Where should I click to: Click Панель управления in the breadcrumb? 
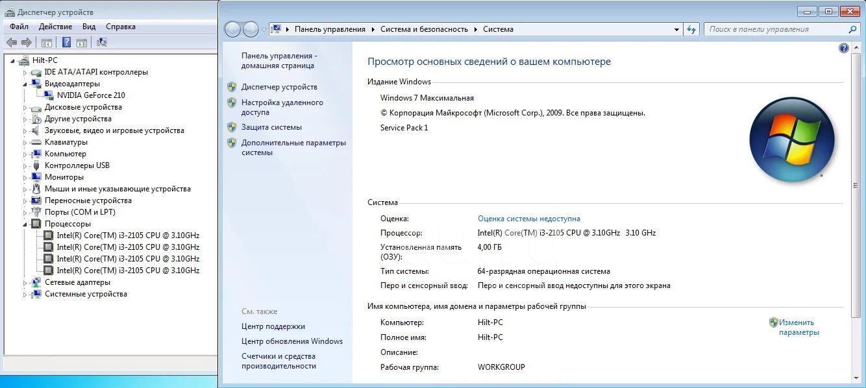pos(330,29)
